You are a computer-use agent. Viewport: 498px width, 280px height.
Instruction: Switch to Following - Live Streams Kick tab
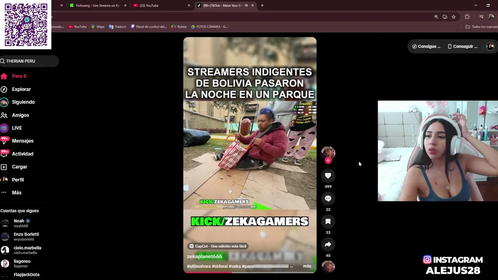(98, 5)
